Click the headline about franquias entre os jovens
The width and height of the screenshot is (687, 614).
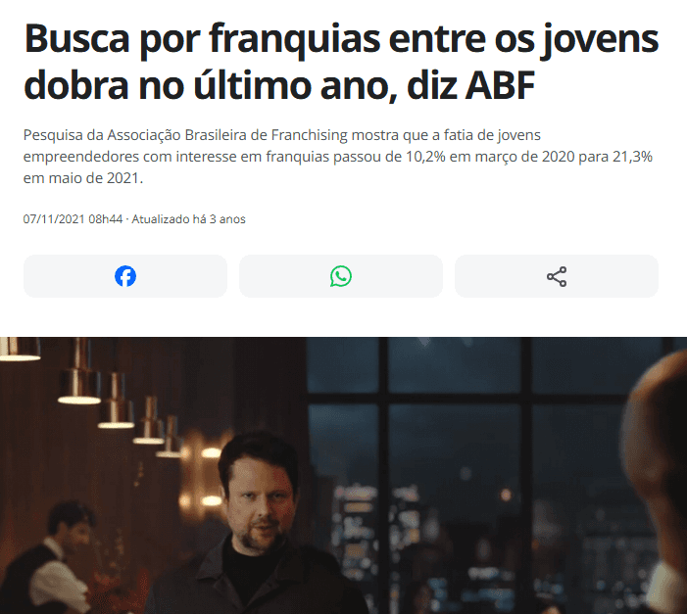pyautogui.click(x=341, y=62)
